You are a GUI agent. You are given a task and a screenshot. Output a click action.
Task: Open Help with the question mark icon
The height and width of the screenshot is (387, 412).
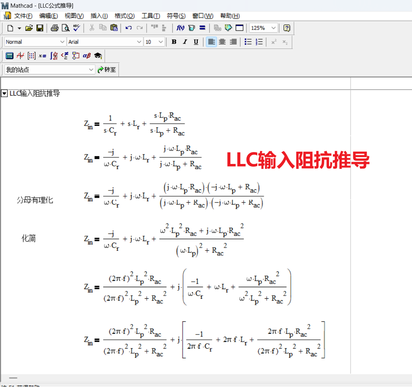click(287, 28)
